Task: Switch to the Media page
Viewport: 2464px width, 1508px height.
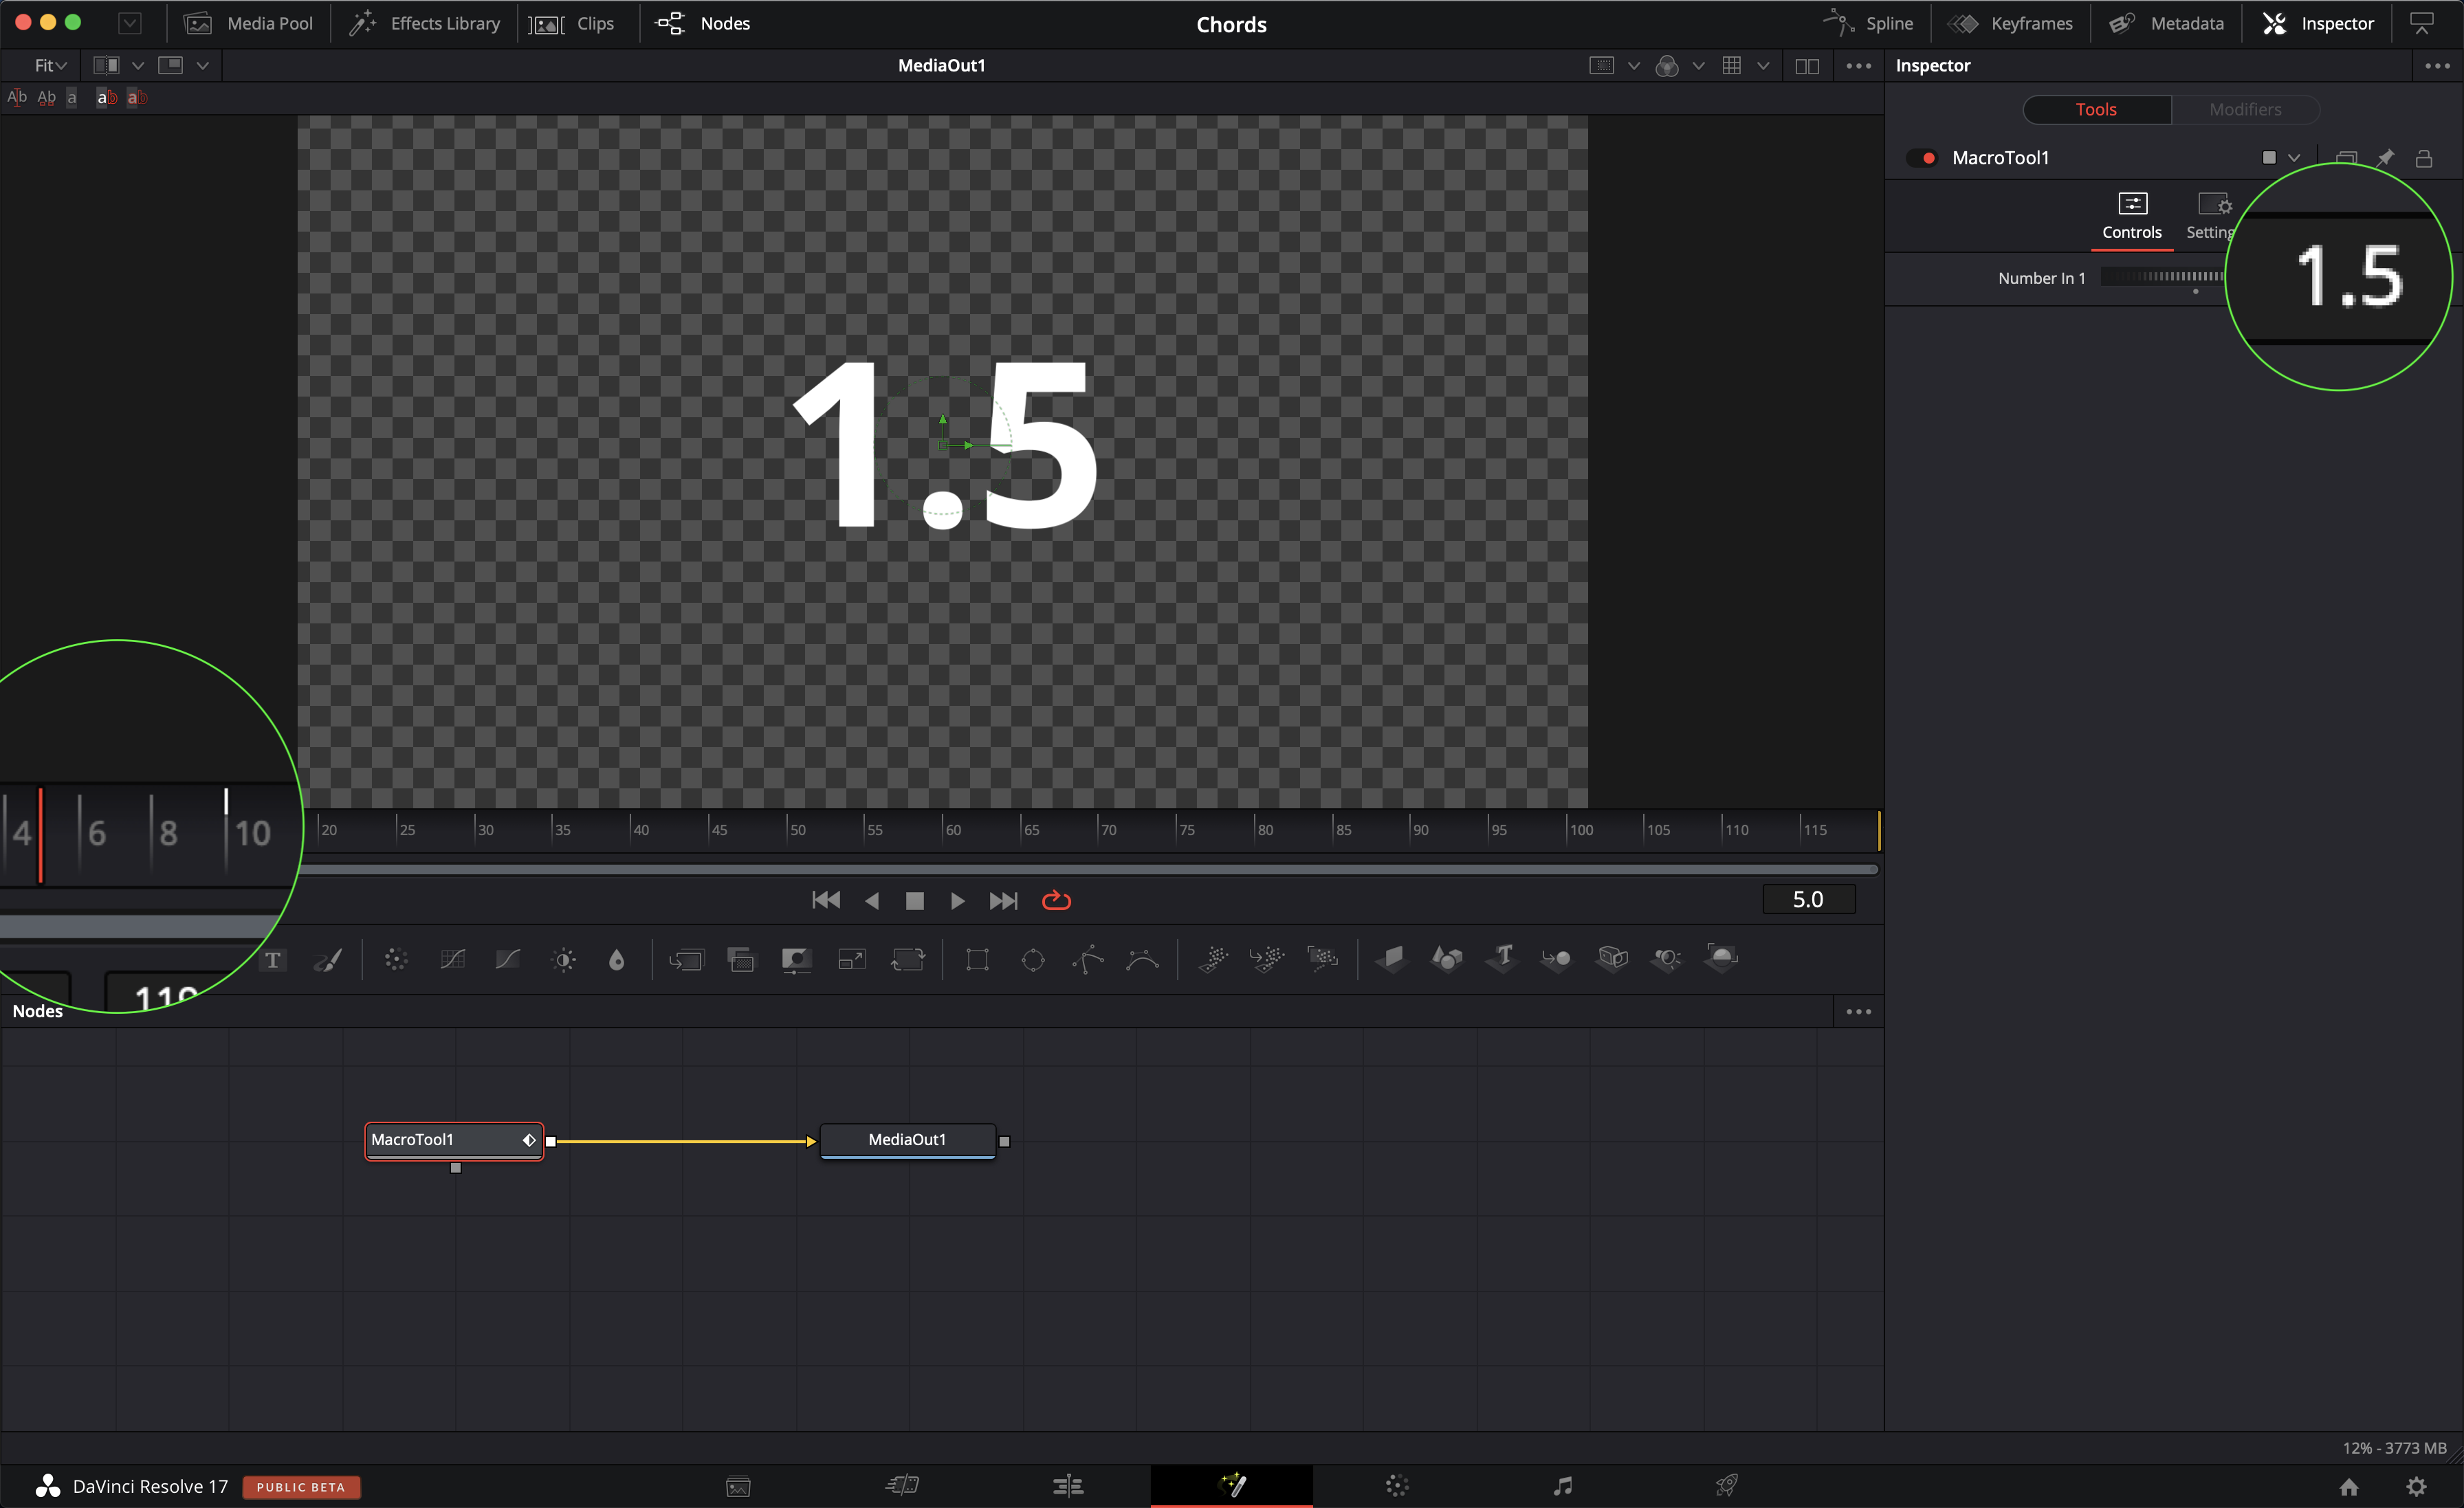Action: point(738,1486)
